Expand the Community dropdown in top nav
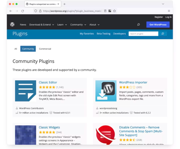The height and width of the screenshot is (149, 180). pos(78,25)
